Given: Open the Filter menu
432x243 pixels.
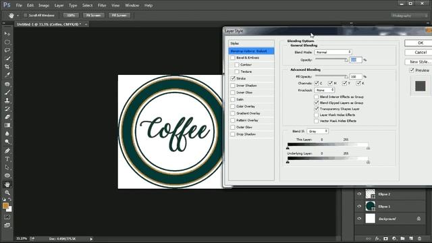Looking at the screenshot, I should [x=102, y=5].
